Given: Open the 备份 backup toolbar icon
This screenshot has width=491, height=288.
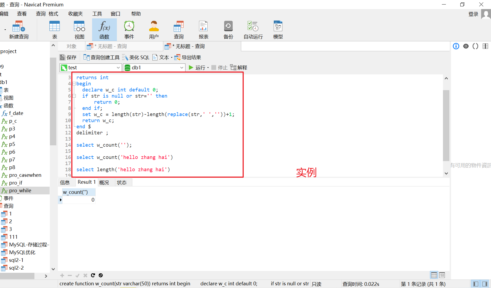Looking at the screenshot, I should point(228,30).
